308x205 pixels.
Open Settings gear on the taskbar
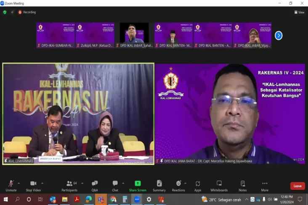(x=149, y=200)
